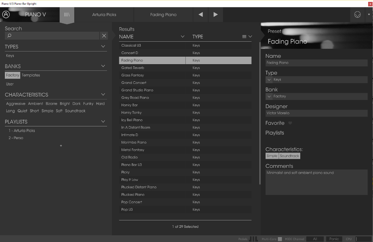Filter by Quiet characteristic
Screen dimensions: 373x242
coord(22,111)
